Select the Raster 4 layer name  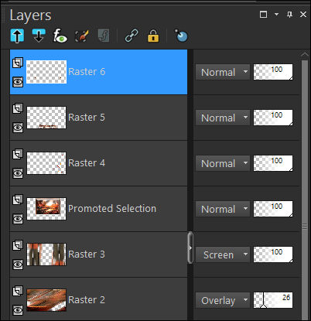point(87,163)
